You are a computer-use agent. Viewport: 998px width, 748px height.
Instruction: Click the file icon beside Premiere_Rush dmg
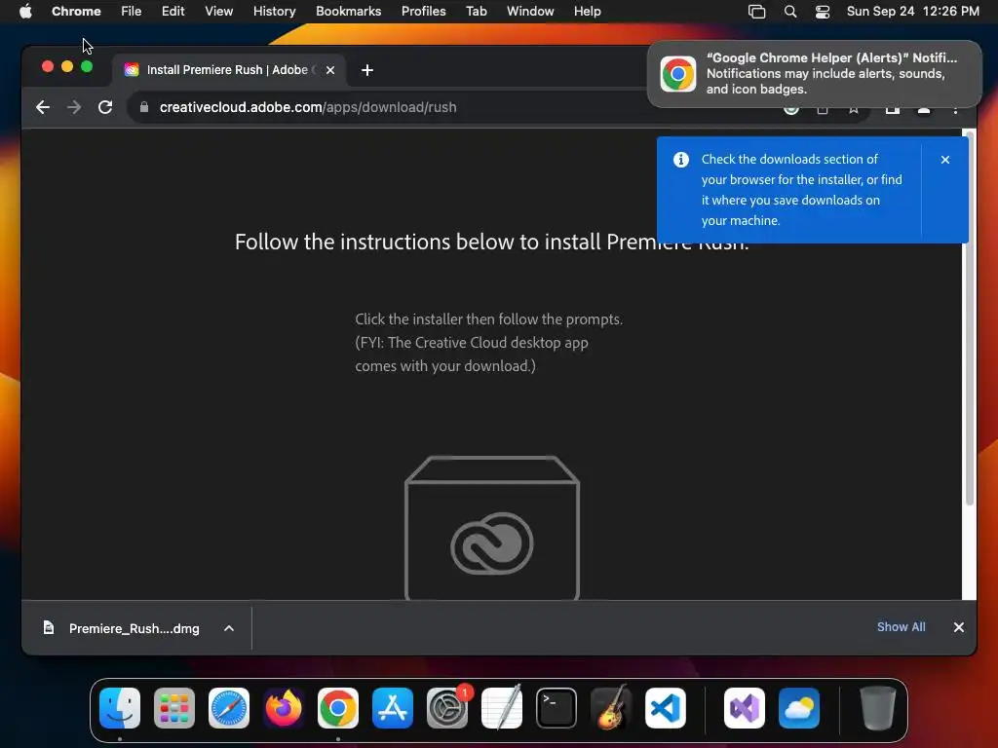click(49, 628)
